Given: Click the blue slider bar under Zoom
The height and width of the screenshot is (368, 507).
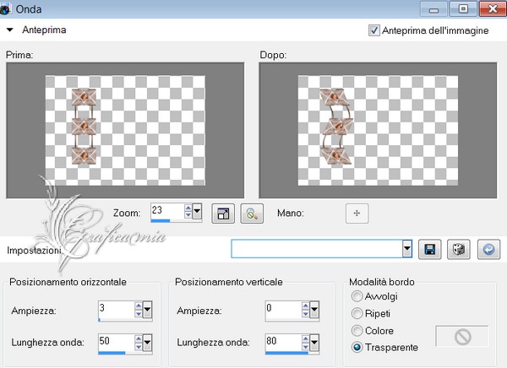Looking at the screenshot, I should [161, 221].
